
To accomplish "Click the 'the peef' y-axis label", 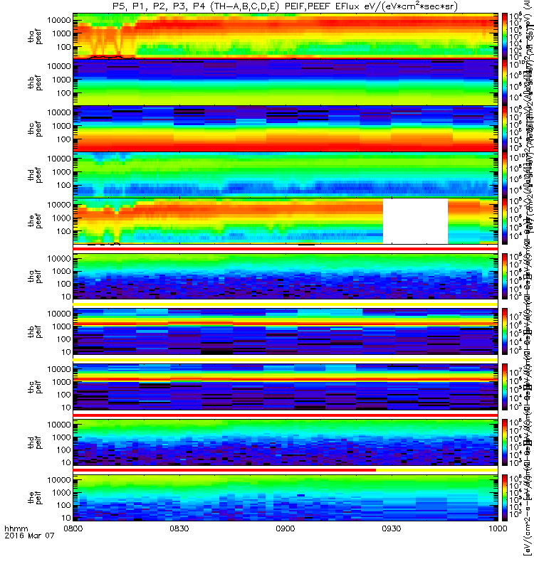I will pos(35,221).
